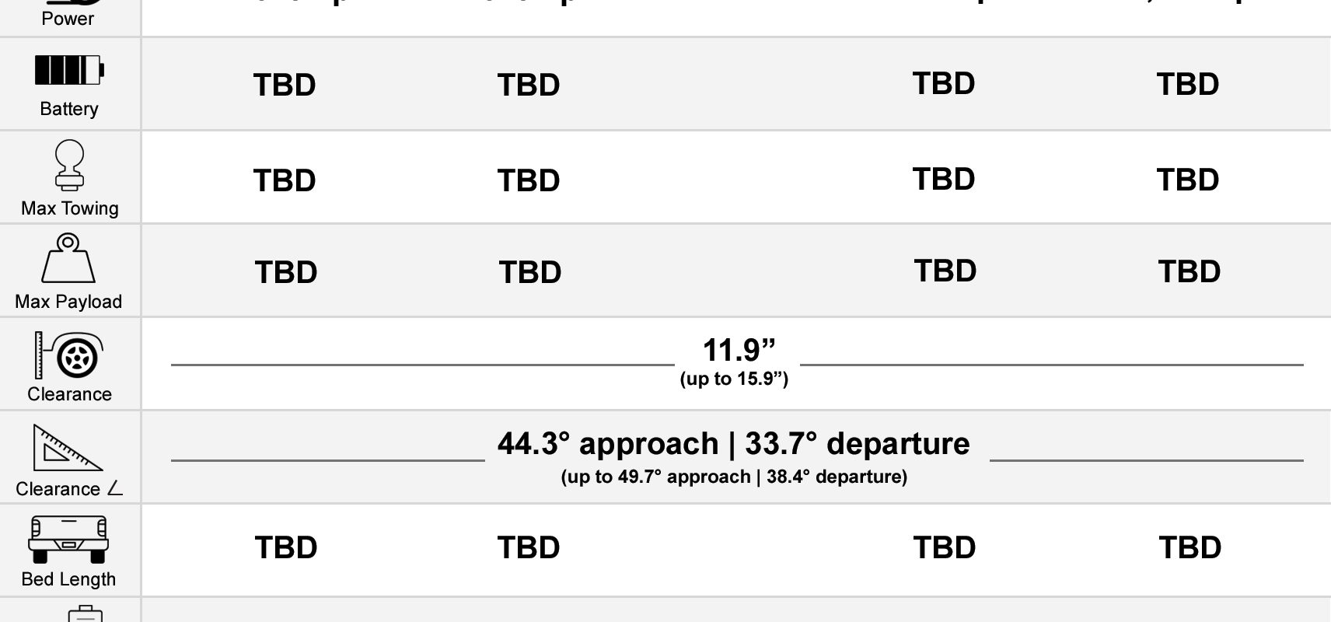This screenshot has width=1331, height=622.
Task: Click the Power label text
Action: [68, 19]
